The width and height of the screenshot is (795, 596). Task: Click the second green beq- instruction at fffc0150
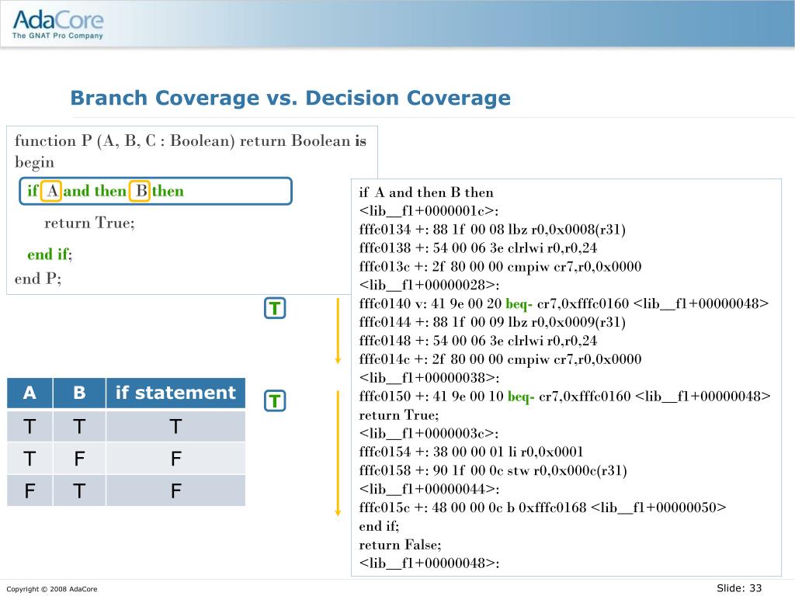coord(521,397)
